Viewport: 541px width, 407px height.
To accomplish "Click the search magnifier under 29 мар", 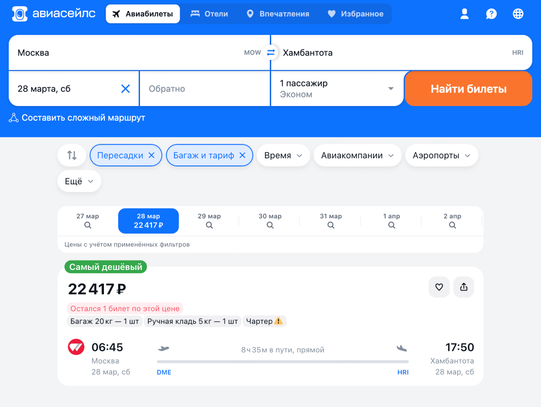I will 209,225.
